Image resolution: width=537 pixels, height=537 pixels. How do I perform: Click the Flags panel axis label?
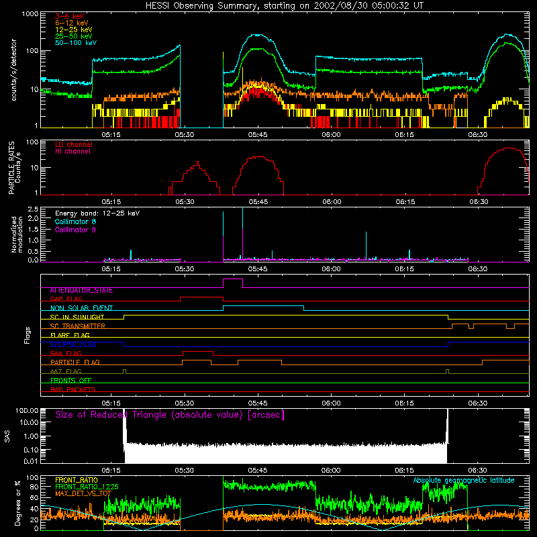click(27, 335)
